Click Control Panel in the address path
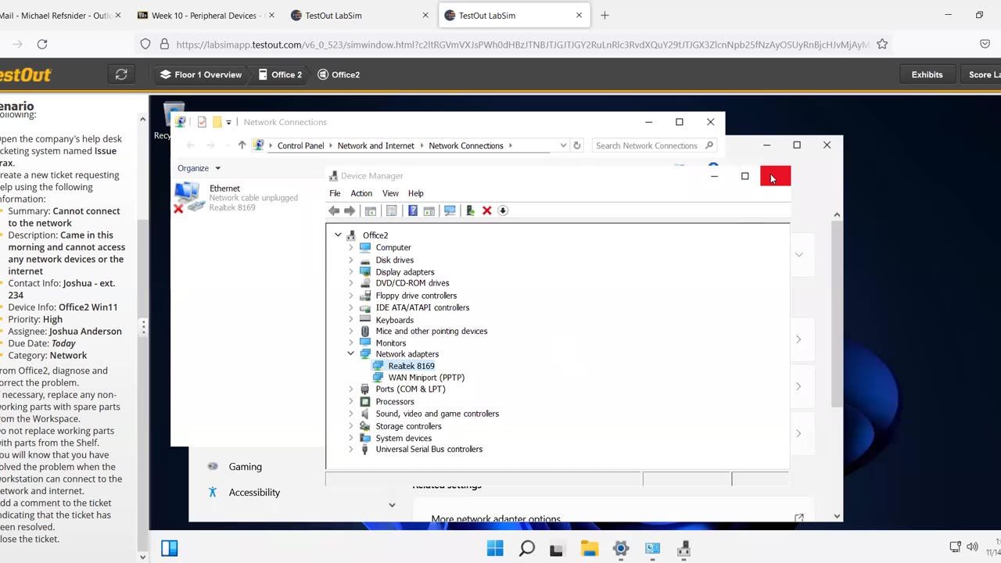 click(x=300, y=145)
